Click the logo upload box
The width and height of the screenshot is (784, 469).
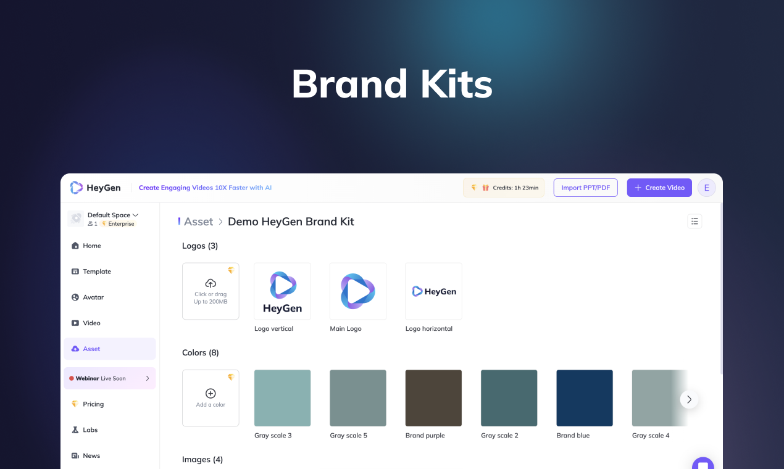click(x=211, y=291)
